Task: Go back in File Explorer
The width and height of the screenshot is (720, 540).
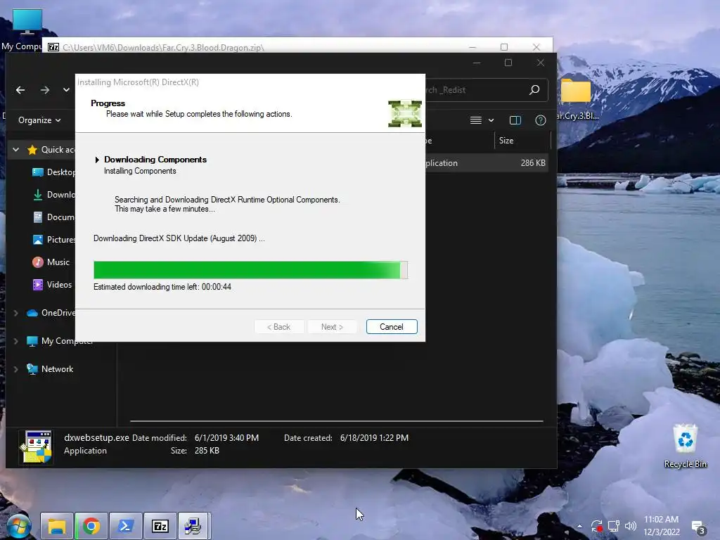Action: (20, 90)
